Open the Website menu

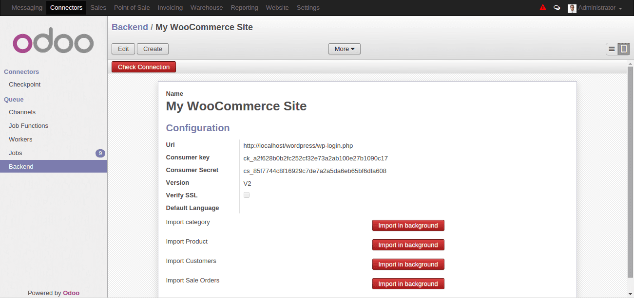pyautogui.click(x=277, y=8)
